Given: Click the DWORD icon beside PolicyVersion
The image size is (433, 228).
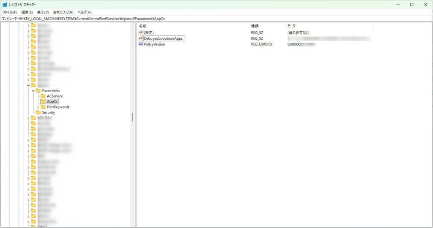Looking at the screenshot, I should click(141, 44).
